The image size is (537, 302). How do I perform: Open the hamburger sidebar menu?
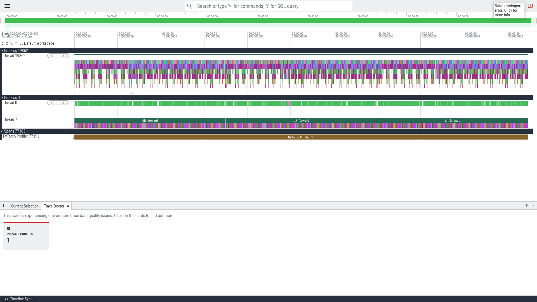pyautogui.click(x=7, y=6)
